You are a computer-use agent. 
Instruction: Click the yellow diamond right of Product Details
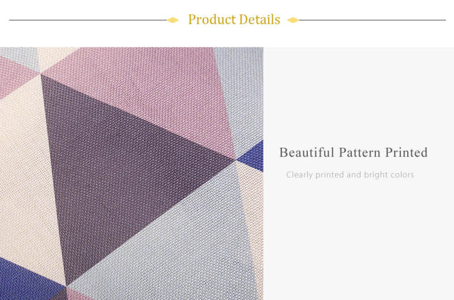pos(293,20)
